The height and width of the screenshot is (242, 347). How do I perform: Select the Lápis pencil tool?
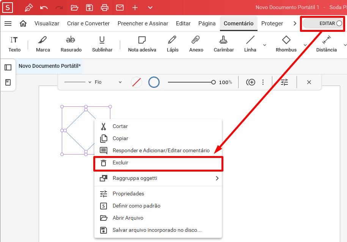pos(173,44)
